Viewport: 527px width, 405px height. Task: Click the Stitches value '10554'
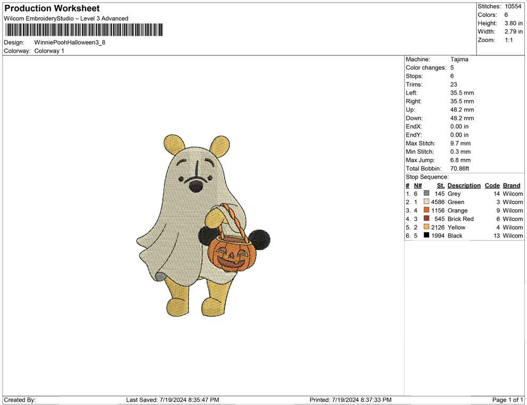(513, 6)
